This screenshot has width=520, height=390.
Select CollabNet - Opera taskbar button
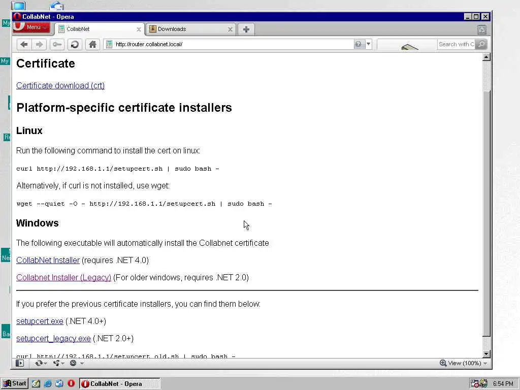[120, 384]
